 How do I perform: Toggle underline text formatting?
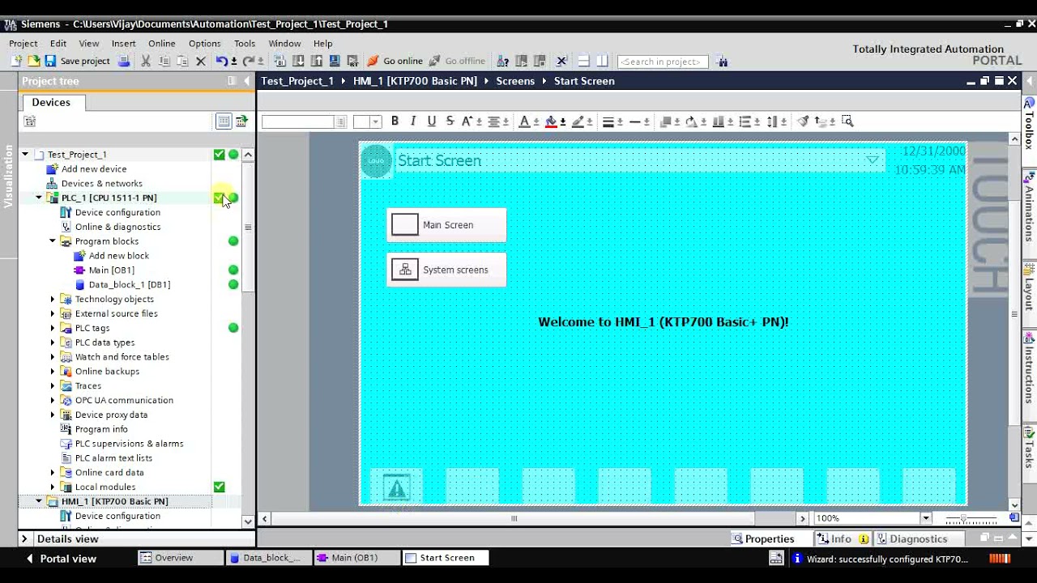click(432, 121)
